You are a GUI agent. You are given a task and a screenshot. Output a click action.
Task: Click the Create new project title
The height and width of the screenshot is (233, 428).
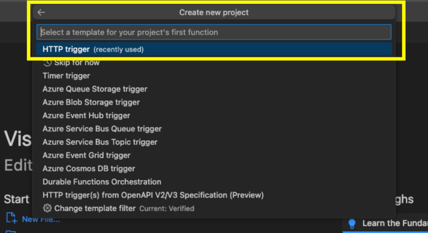(x=214, y=13)
